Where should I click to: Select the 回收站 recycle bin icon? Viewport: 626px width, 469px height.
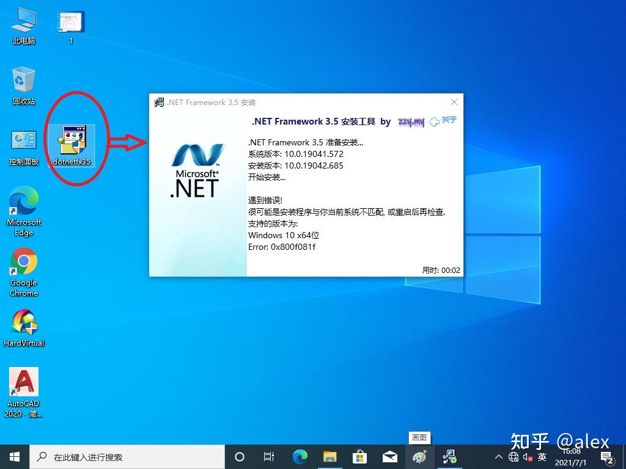[x=24, y=85]
